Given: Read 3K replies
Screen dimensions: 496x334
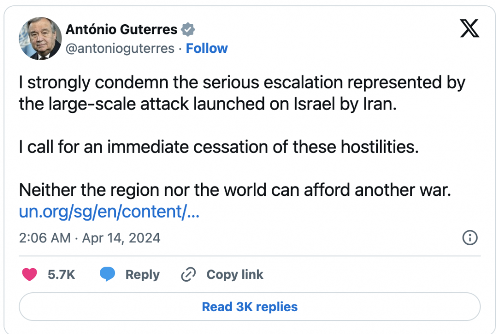Looking at the screenshot, I should click(249, 307).
